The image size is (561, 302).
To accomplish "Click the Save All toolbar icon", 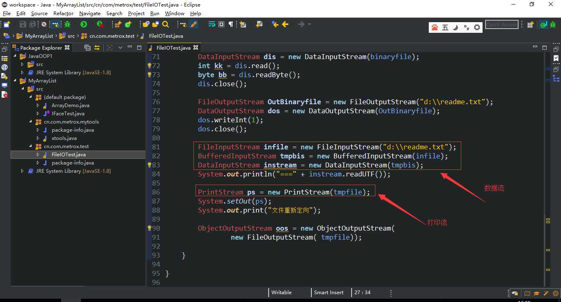I will tap(32, 24).
